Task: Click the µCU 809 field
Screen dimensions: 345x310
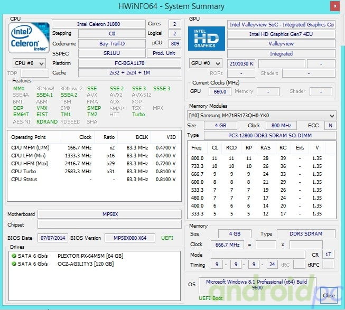Action: click(x=175, y=43)
